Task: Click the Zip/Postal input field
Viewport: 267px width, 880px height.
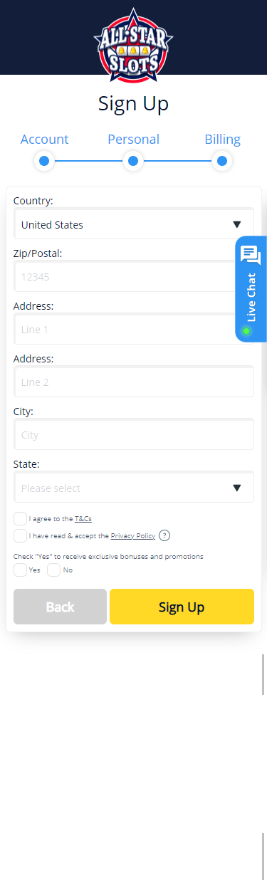Action: (x=134, y=277)
